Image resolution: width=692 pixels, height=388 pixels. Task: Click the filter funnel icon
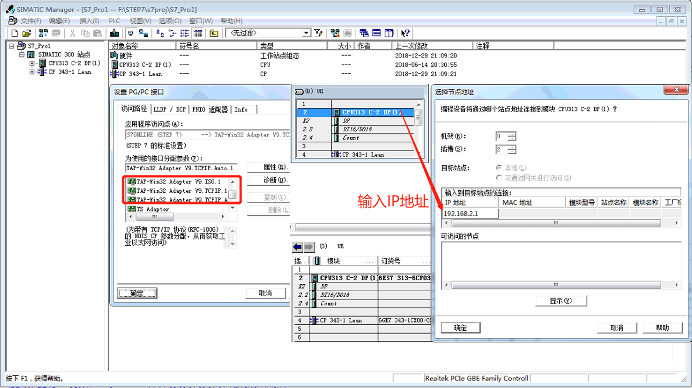(319, 33)
